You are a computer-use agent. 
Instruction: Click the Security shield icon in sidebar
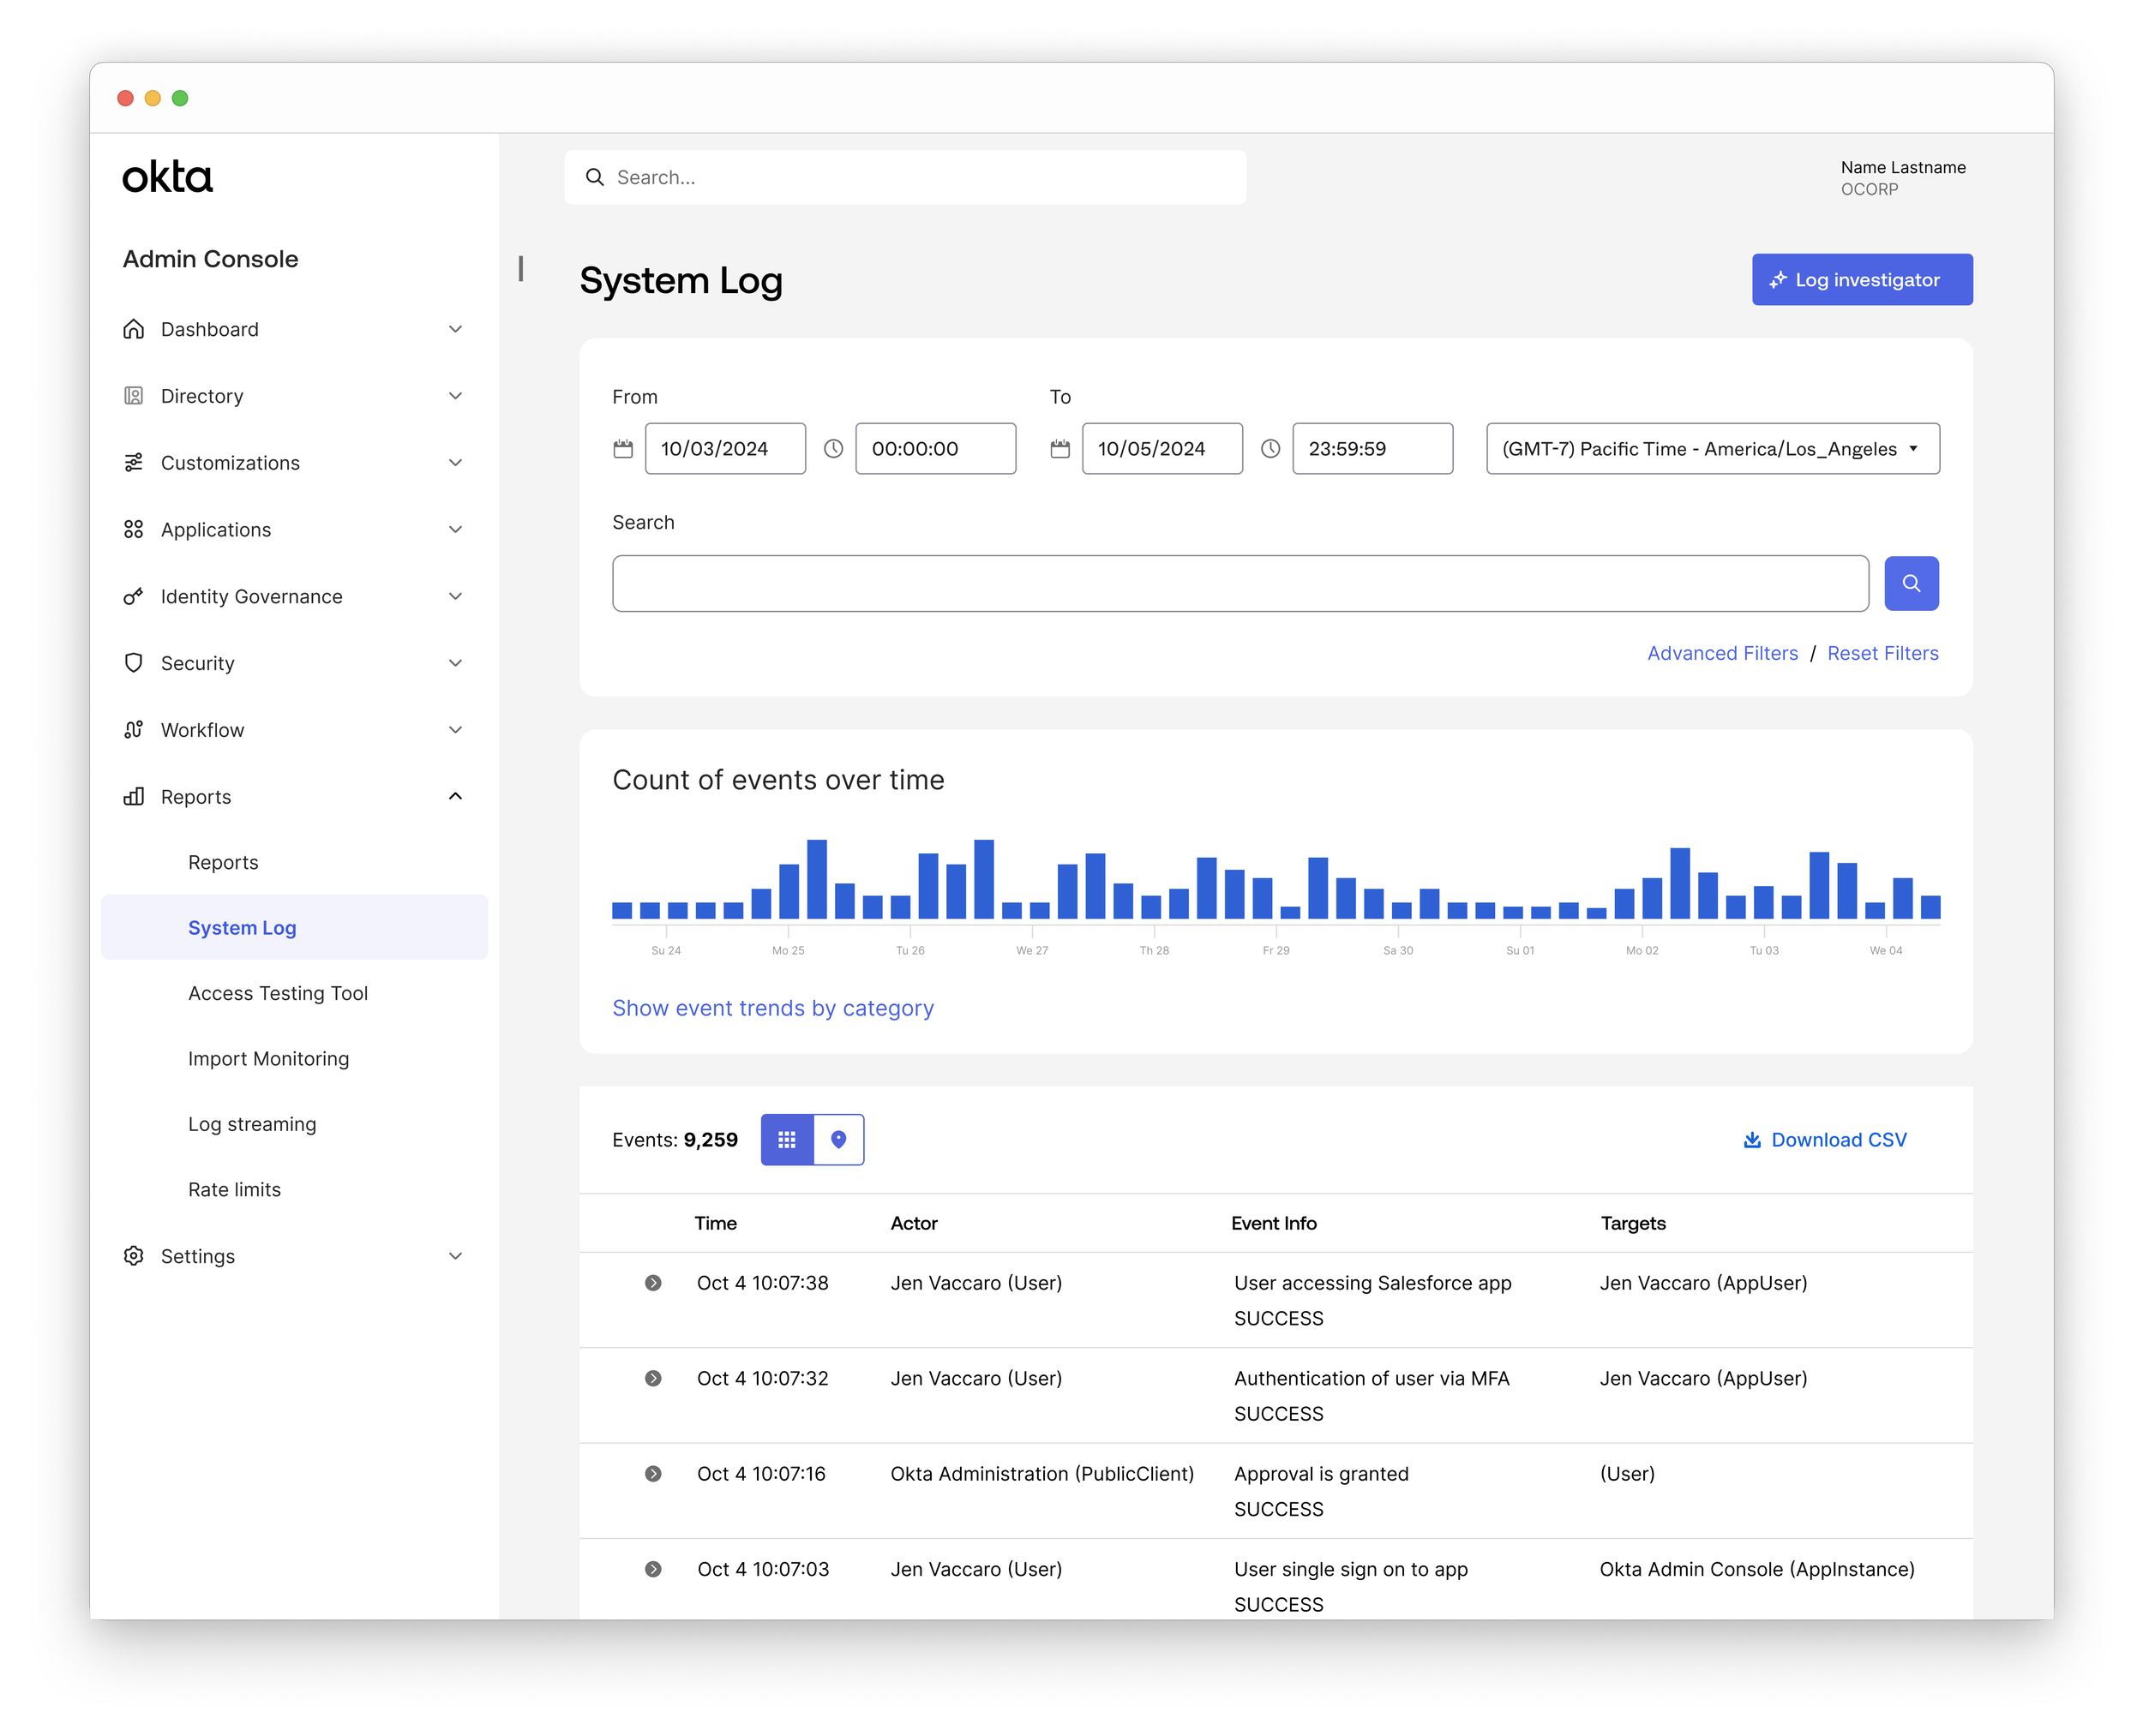[x=133, y=663]
